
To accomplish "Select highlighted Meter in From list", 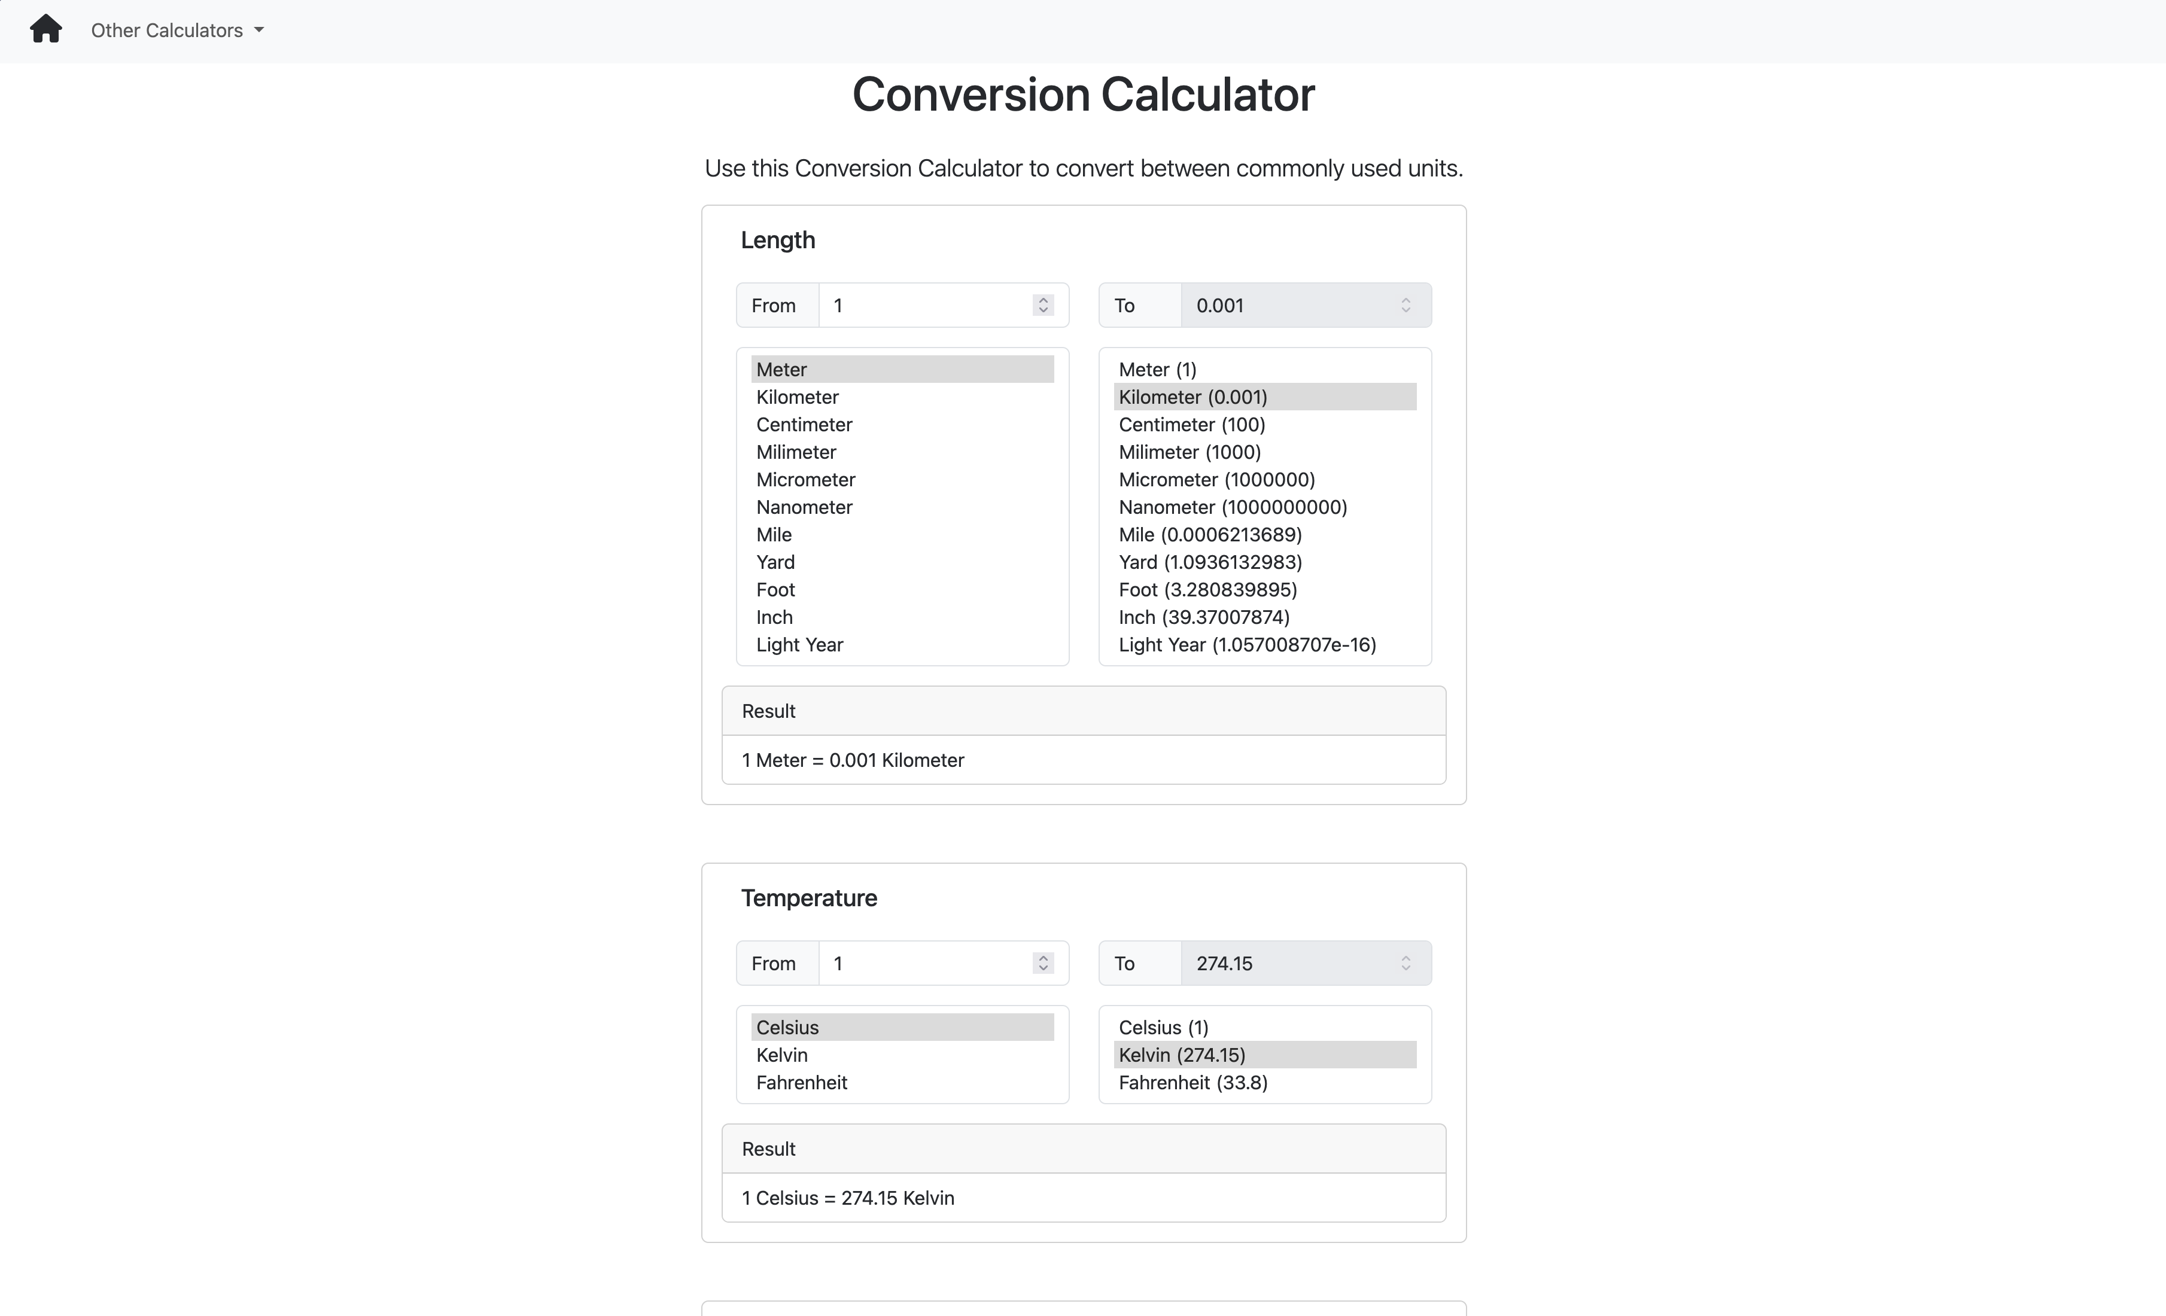I will click(902, 369).
